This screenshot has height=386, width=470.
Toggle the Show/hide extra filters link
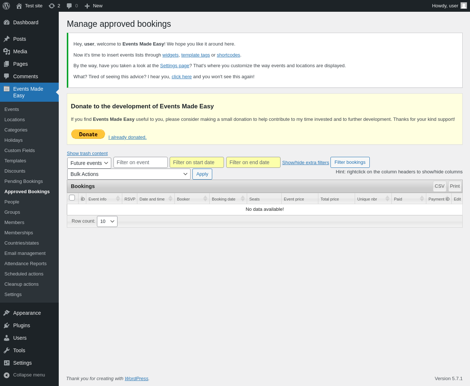[x=305, y=163]
